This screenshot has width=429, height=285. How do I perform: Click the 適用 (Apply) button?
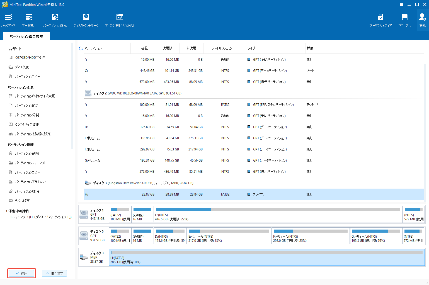(21, 273)
